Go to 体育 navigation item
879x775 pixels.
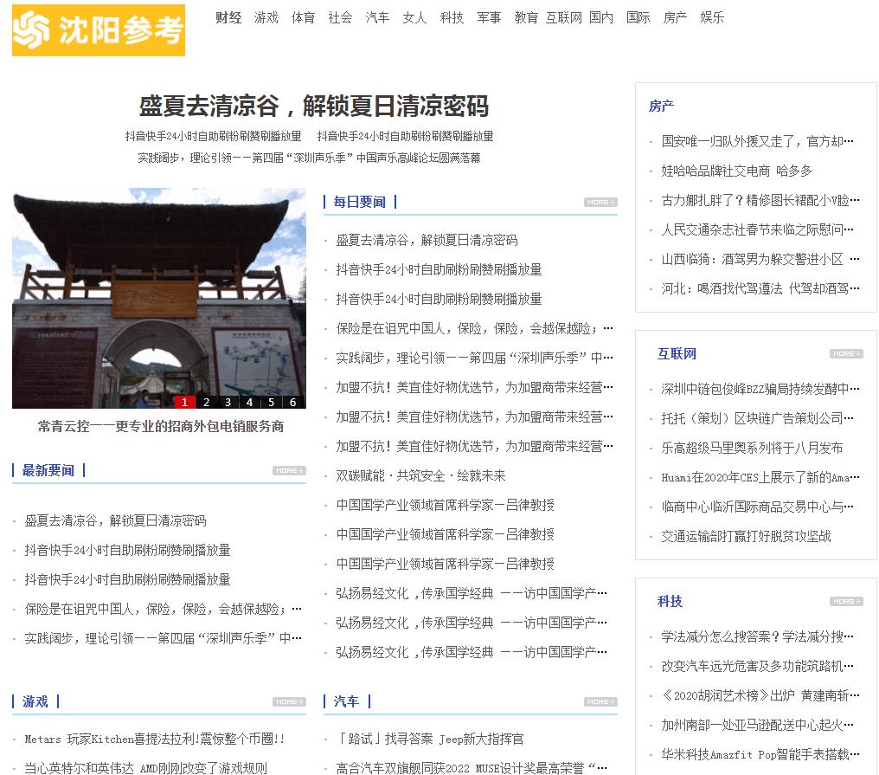303,17
